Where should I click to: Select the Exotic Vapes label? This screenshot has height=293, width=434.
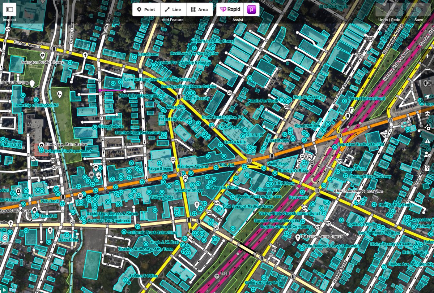coord(229,127)
